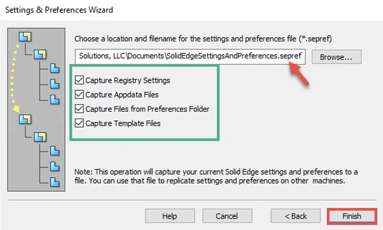Toggle Capture Template Files checkbox
This screenshot has height=230, width=383.
pos(79,123)
